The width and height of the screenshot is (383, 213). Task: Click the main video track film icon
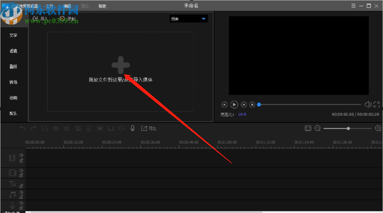12,158
